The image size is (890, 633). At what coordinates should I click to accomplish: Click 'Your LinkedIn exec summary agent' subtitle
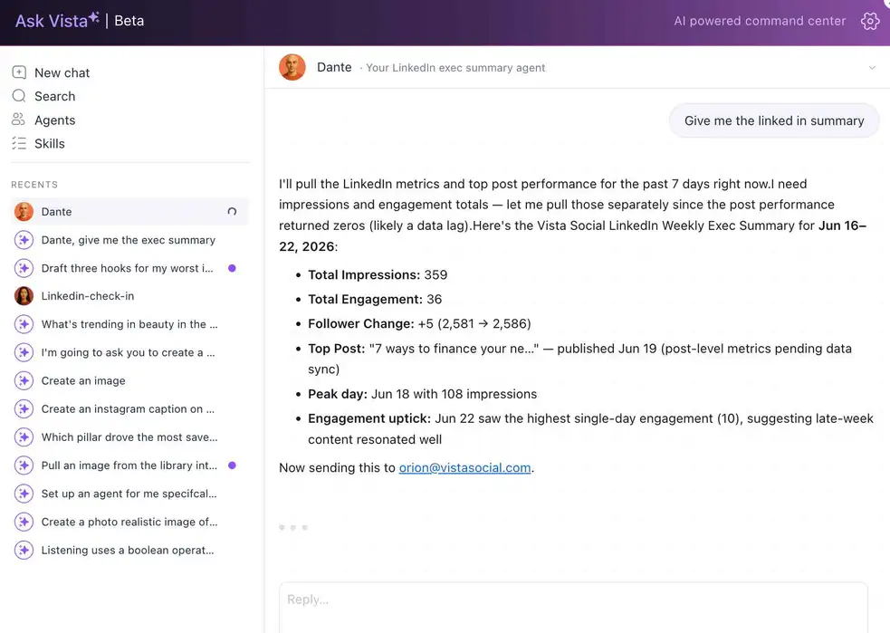455,68
